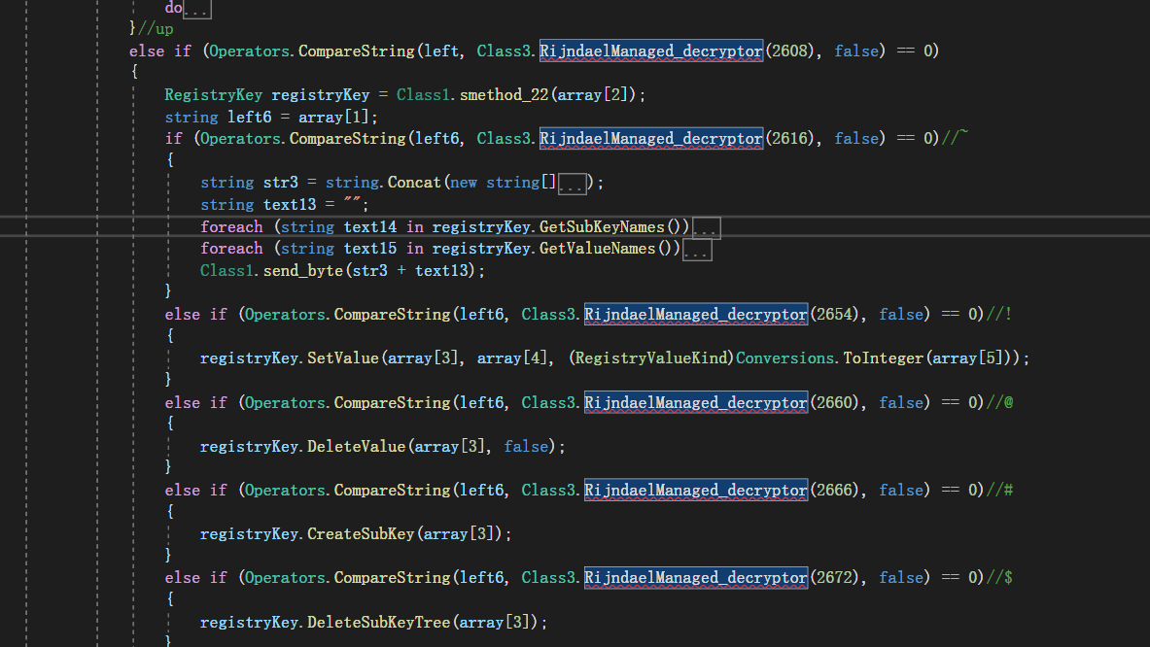Click RijndaelManaged_decryptor on the 2654 line

point(696,314)
